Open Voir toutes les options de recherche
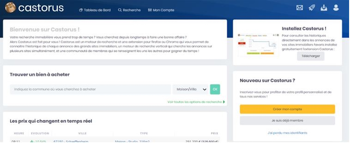The height and width of the screenshot is (143, 350). pyautogui.click(x=196, y=102)
